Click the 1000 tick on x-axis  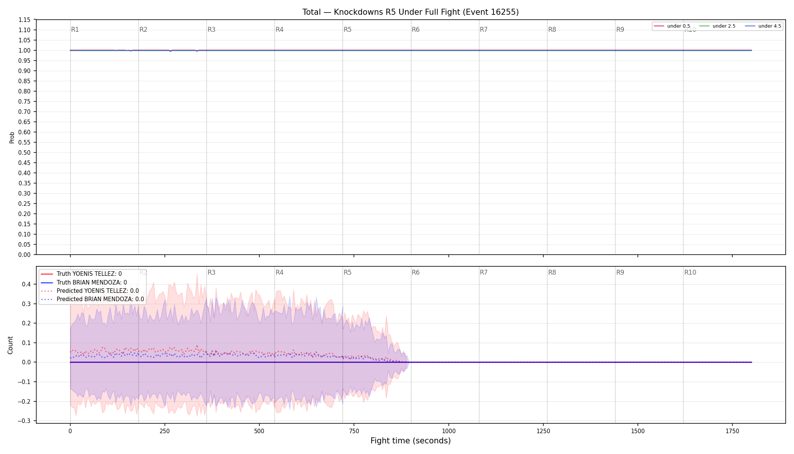tap(449, 431)
